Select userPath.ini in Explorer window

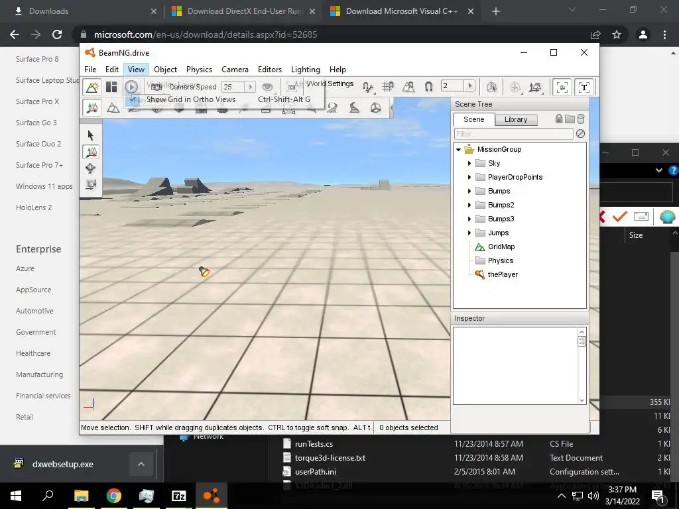pos(315,472)
